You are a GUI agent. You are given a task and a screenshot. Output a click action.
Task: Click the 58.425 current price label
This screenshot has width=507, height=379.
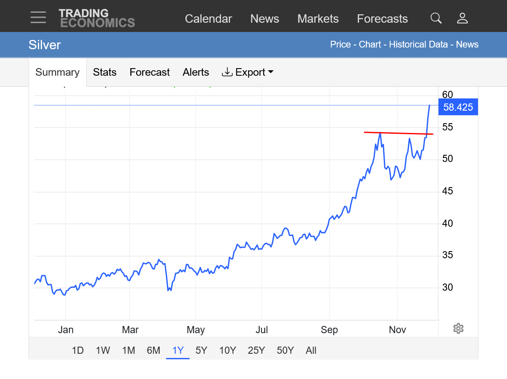(458, 107)
